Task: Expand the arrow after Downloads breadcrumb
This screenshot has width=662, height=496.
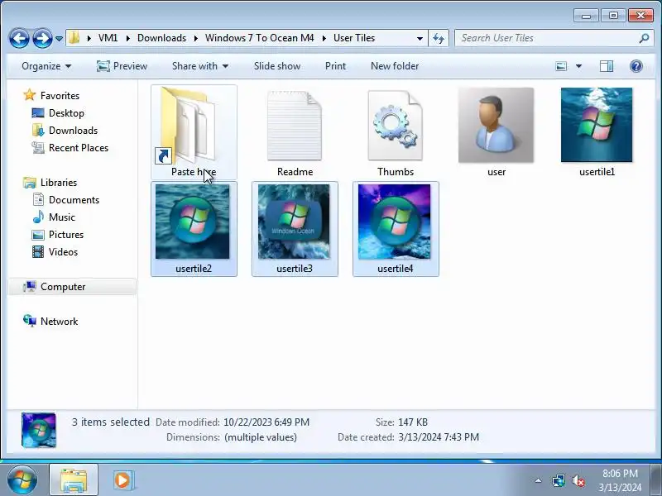Action: (x=196, y=38)
